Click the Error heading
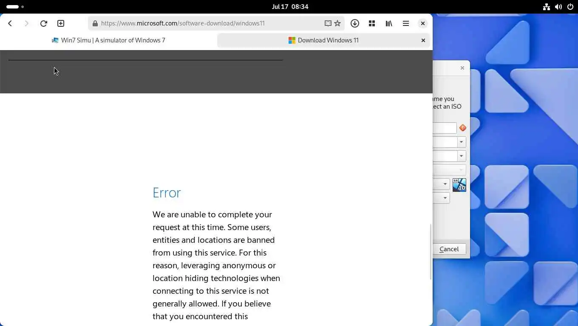The height and width of the screenshot is (326, 578). [167, 193]
